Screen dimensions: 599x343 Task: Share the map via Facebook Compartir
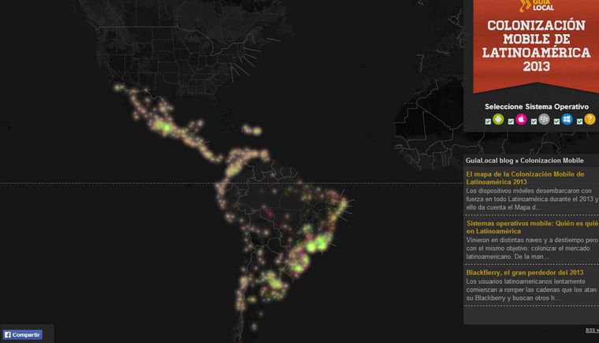click(x=23, y=334)
